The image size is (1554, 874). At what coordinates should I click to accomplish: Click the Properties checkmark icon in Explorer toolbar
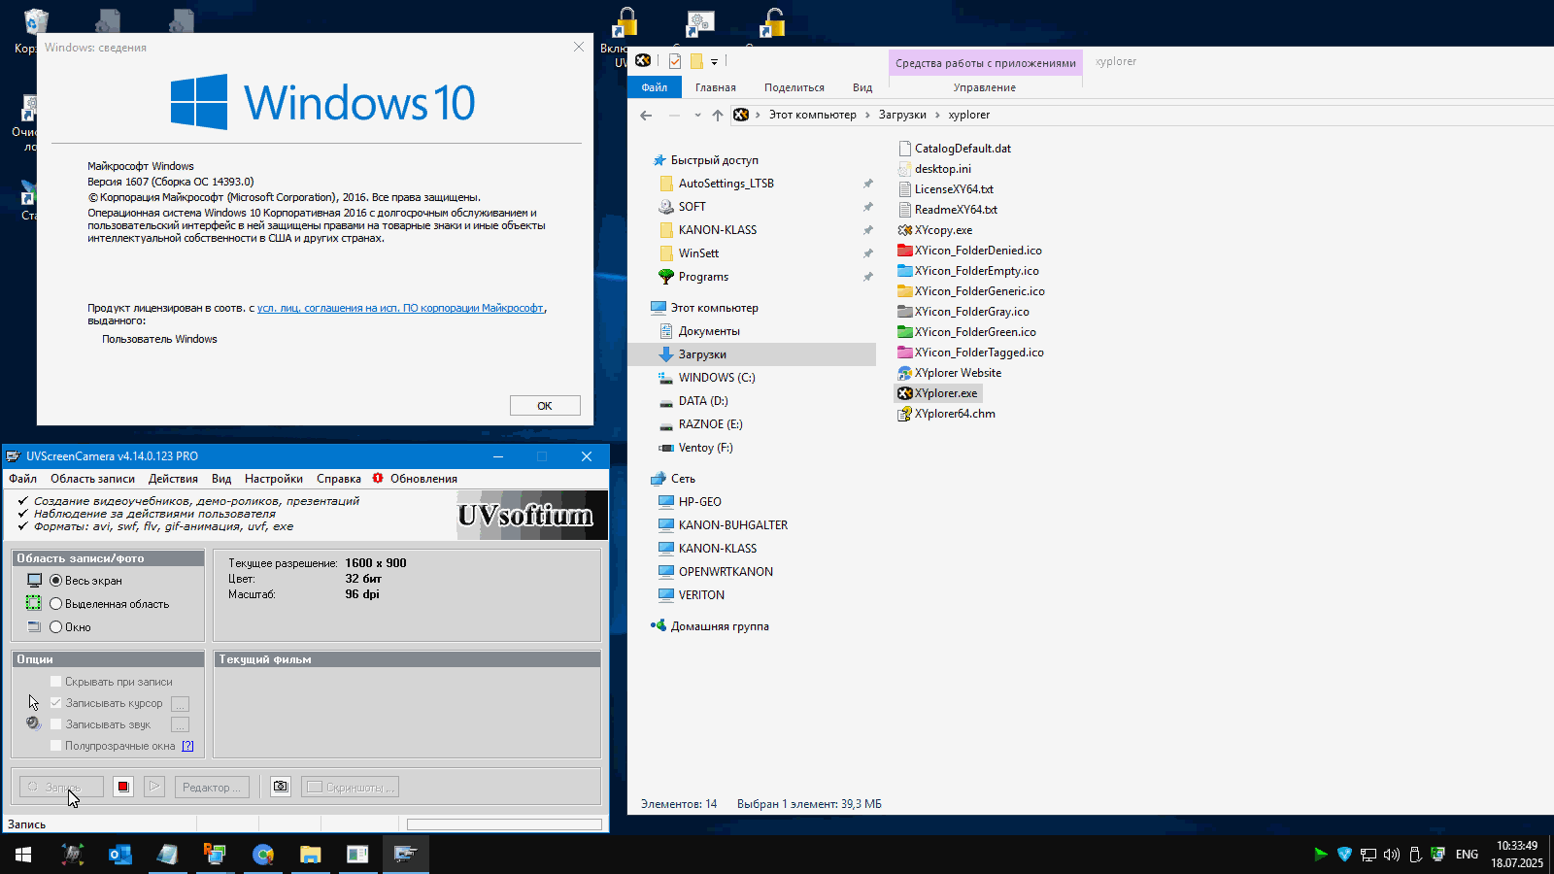[x=674, y=61]
